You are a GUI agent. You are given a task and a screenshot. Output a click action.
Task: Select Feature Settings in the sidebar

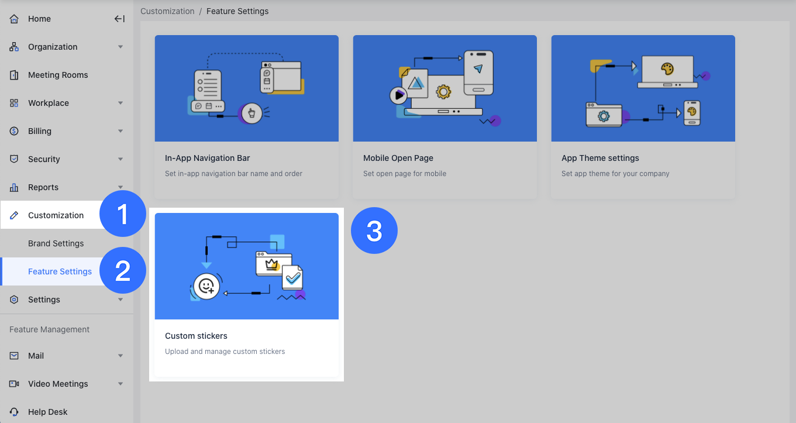pos(60,271)
